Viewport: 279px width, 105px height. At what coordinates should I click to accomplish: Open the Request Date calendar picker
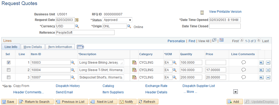coord(77,20)
